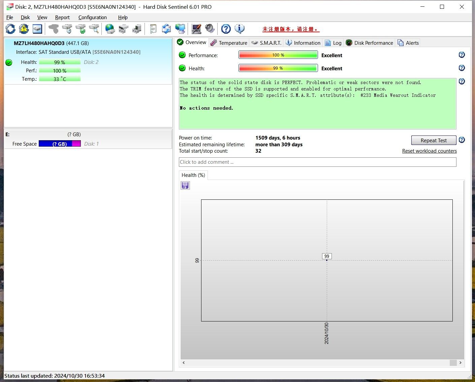Click the comment input field
Image resolution: width=475 pixels, height=382 pixels.
(x=317, y=162)
